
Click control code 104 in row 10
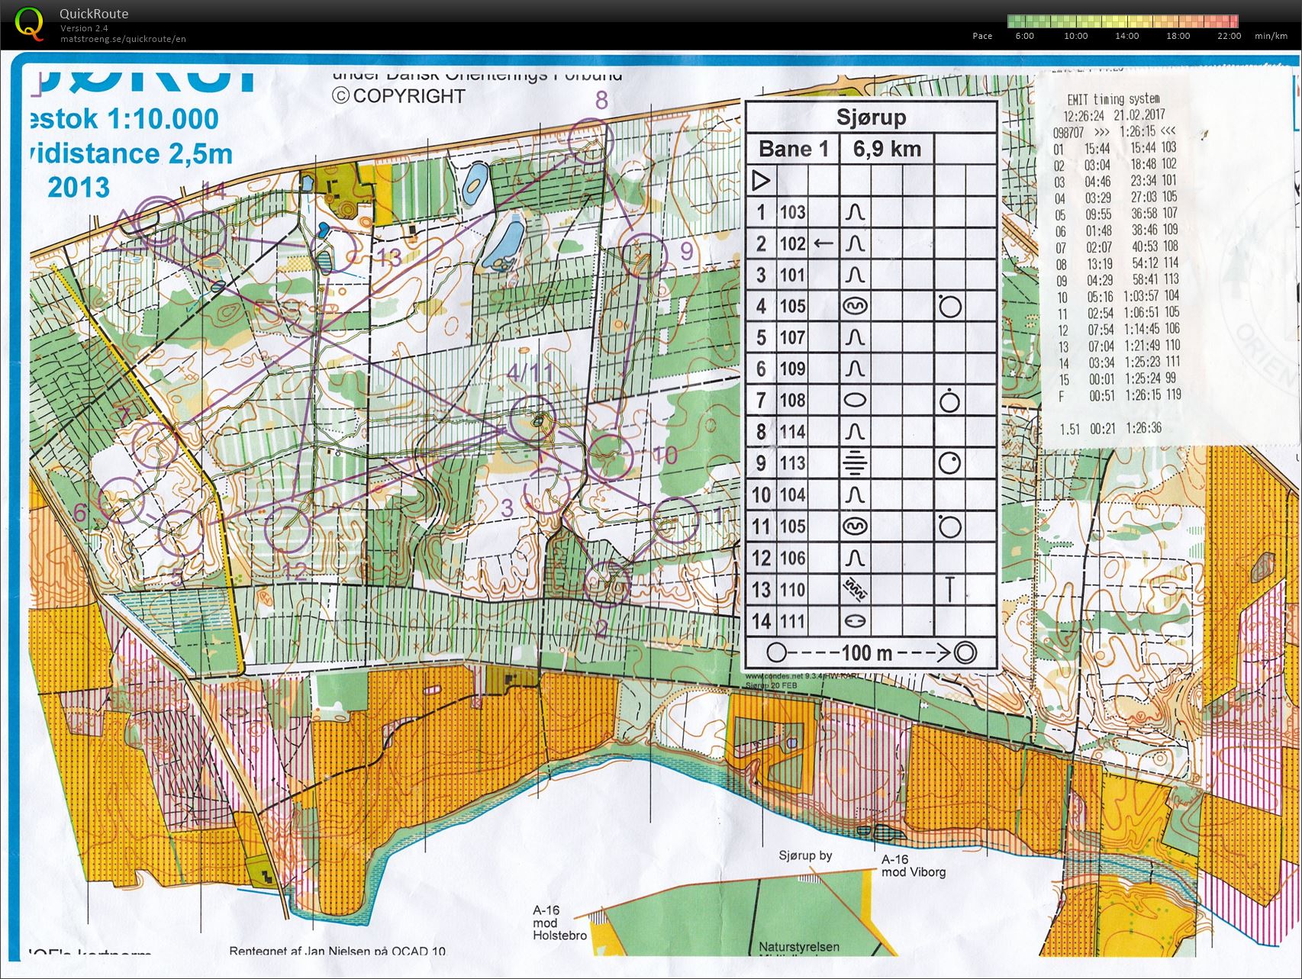(x=792, y=494)
